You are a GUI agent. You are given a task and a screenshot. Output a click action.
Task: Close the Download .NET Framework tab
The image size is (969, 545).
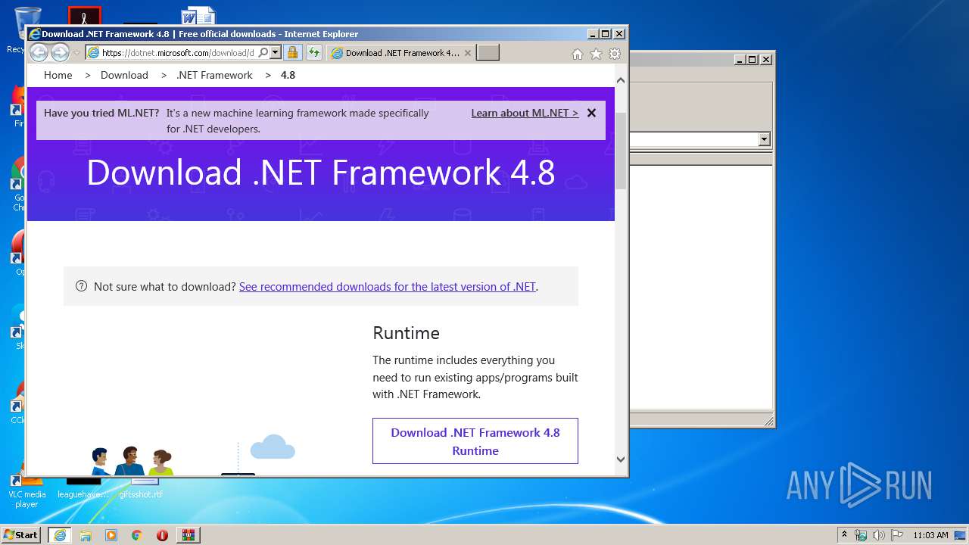468,53
